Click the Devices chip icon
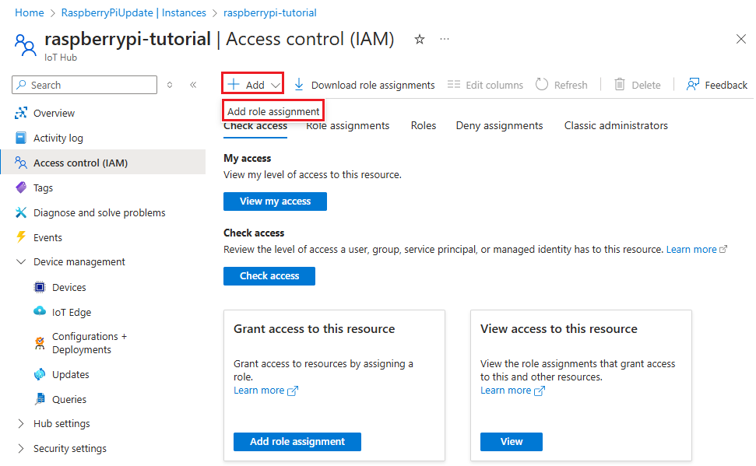 click(x=40, y=287)
